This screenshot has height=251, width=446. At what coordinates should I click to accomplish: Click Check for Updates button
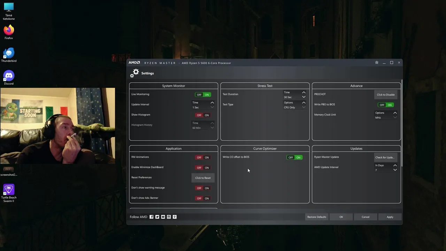[x=386, y=158]
